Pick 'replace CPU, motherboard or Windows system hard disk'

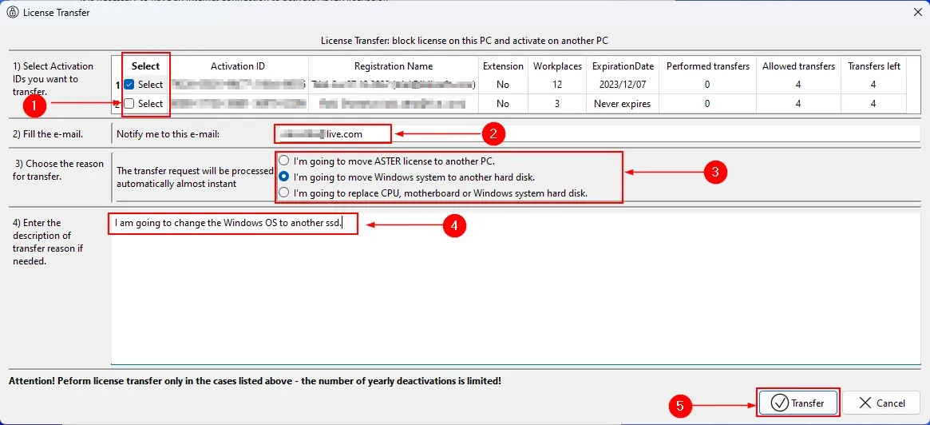tap(283, 193)
